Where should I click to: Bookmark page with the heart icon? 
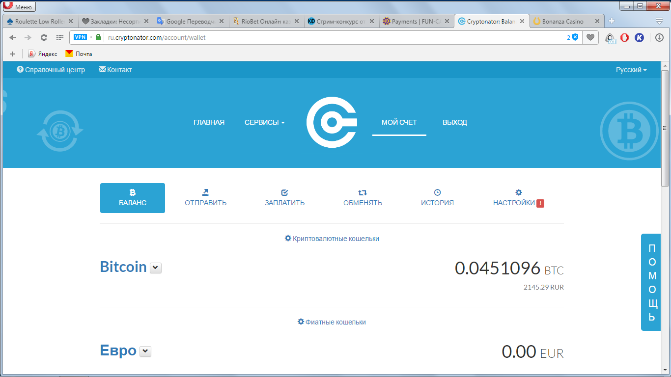pyautogui.click(x=591, y=37)
